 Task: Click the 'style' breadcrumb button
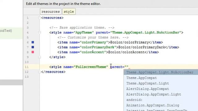(x=69, y=12)
